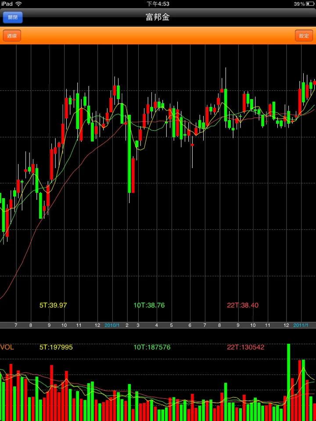
Task: Select the 22T:130542 volume average label
Action: tap(246, 347)
